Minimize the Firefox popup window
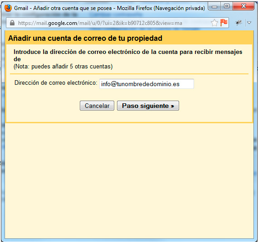The height and width of the screenshot is (242, 258). tap(214, 7)
